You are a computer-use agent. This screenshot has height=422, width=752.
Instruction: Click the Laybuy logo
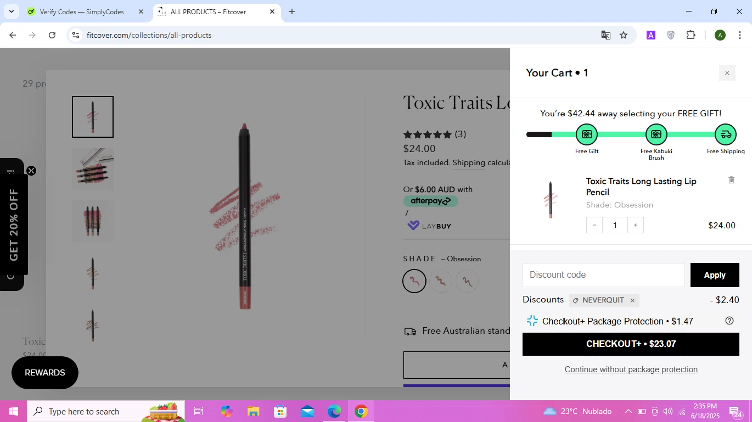point(429,226)
